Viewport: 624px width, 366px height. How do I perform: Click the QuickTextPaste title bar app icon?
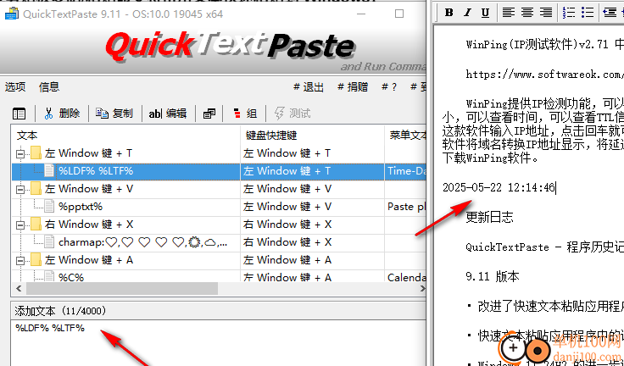(11, 14)
